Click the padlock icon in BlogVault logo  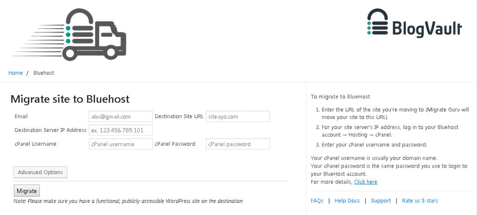pyautogui.click(x=377, y=21)
